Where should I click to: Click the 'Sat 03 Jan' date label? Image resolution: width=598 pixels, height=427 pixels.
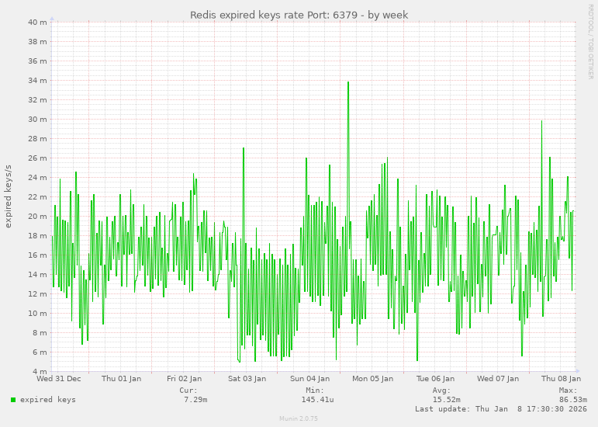click(247, 379)
